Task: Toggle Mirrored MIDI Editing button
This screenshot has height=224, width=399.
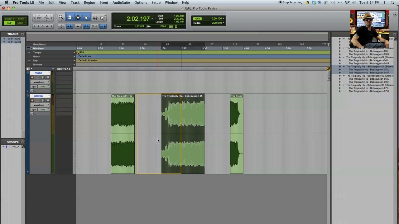Action: (78, 26)
